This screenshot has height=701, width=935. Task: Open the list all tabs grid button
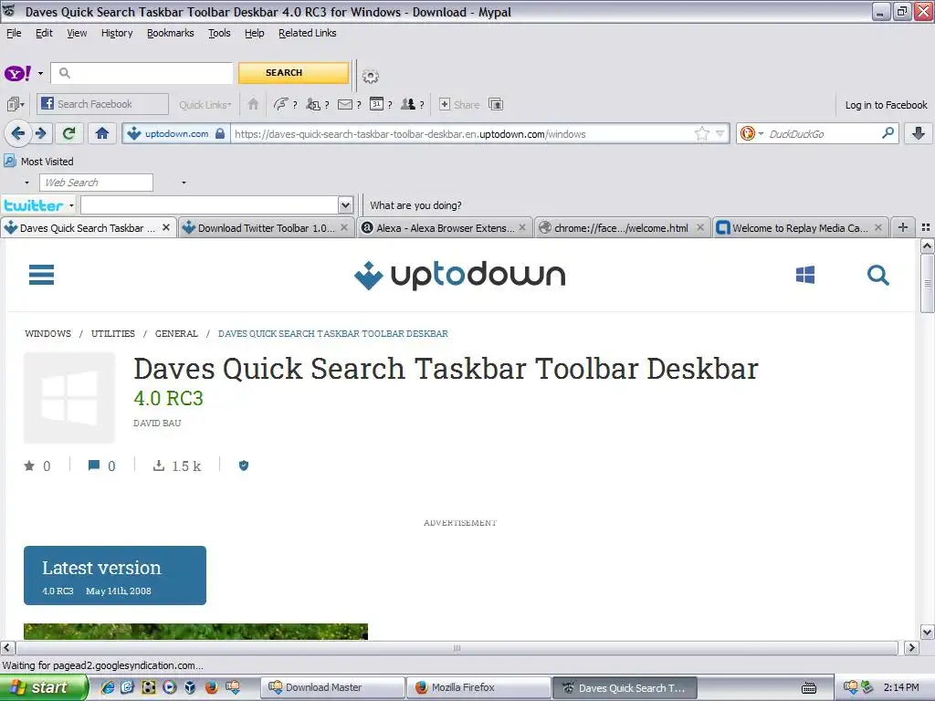click(x=926, y=227)
